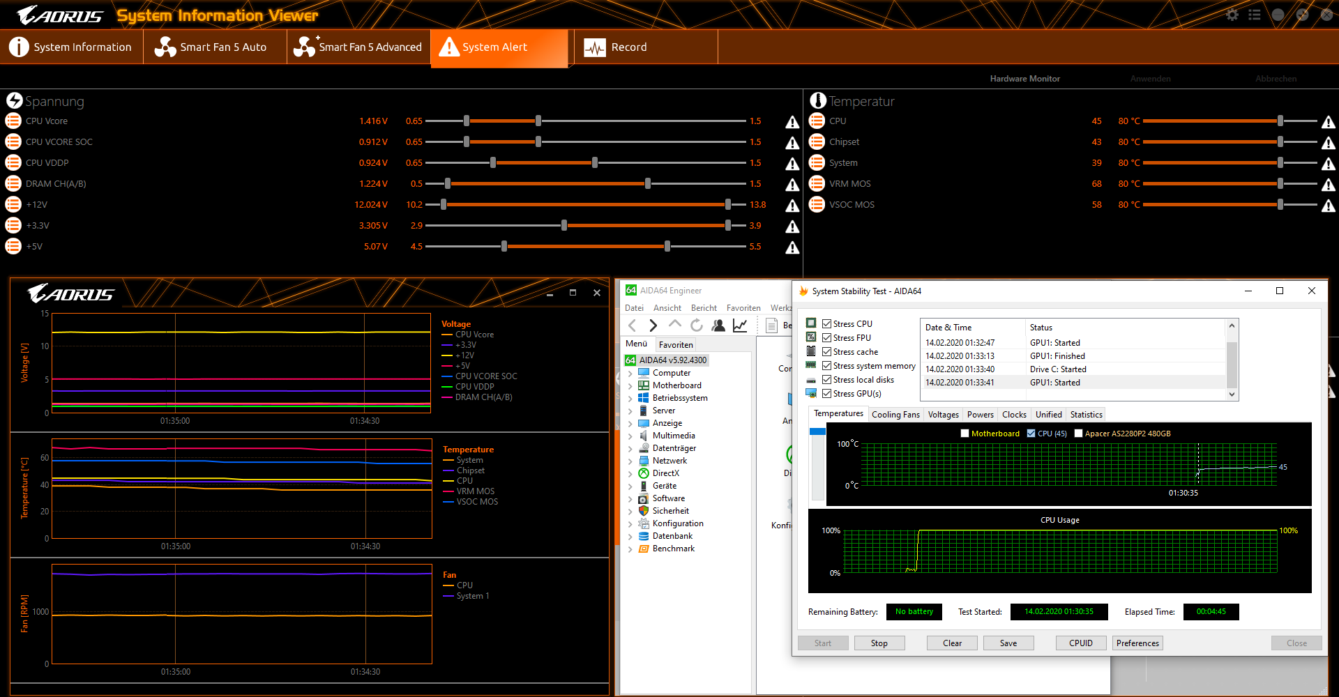Screen dimensions: 1339x697
Task: Expand the Betriebssystem tree node
Action: [x=630, y=398]
